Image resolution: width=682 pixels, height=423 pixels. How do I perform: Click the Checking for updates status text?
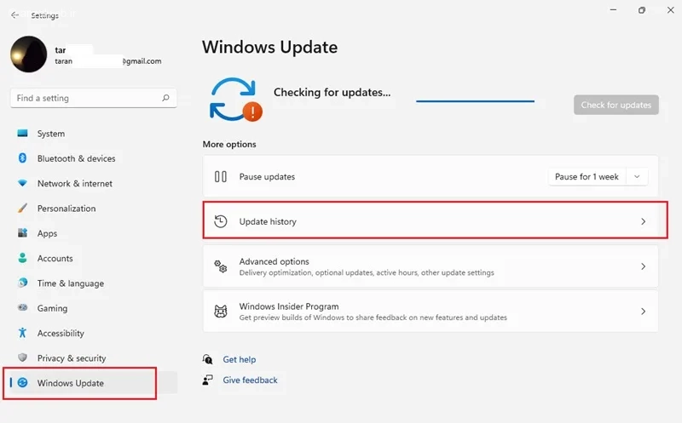332,92
